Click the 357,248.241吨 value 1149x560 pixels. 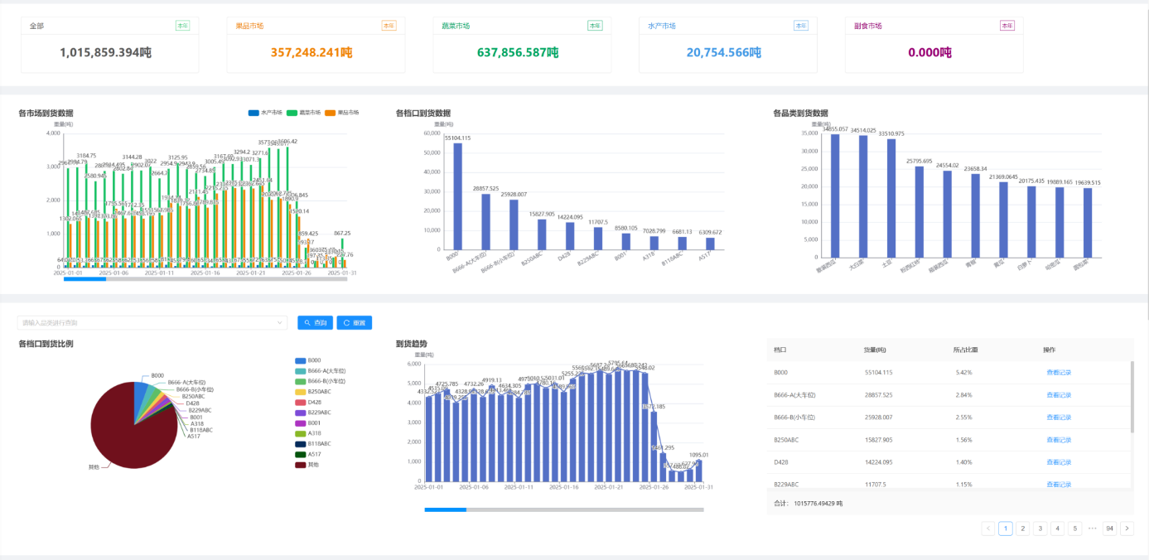coord(311,52)
